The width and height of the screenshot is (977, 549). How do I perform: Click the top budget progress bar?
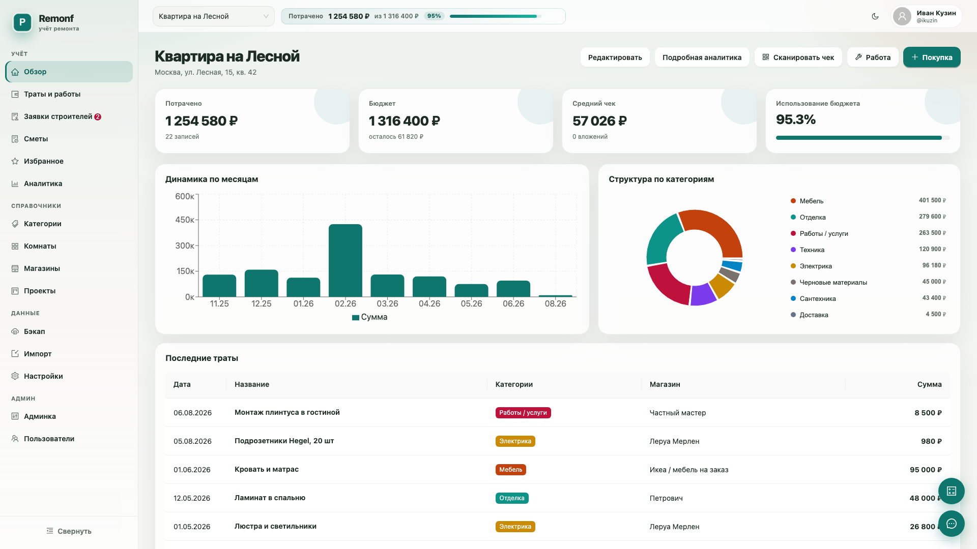(x=496, y=16)
